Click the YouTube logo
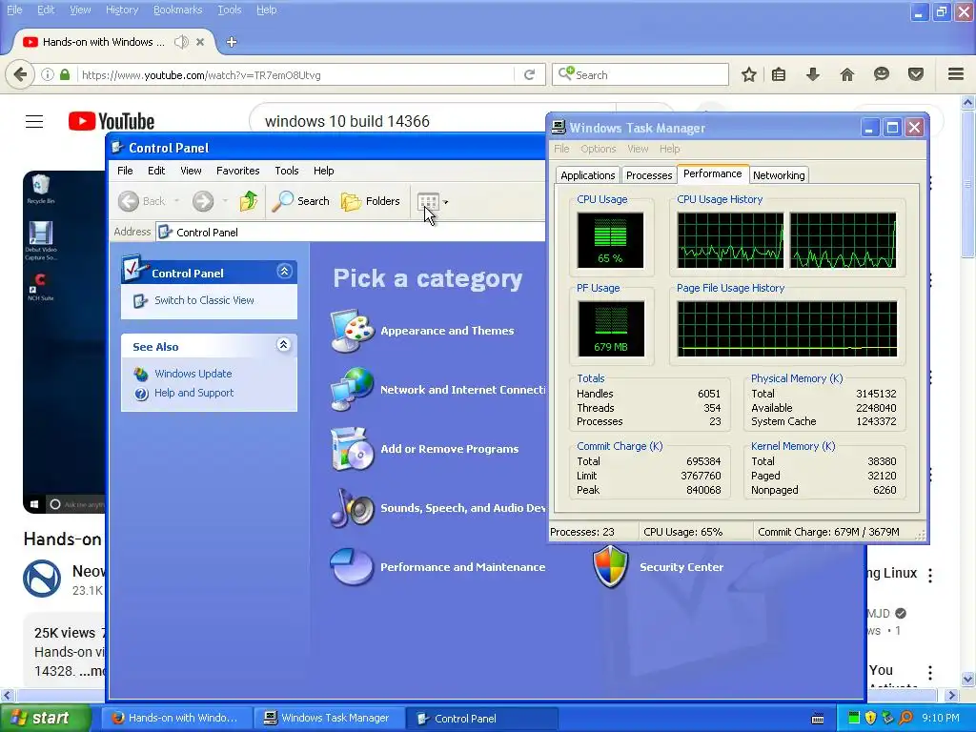 pyautogui.click(x=112, y=121)
